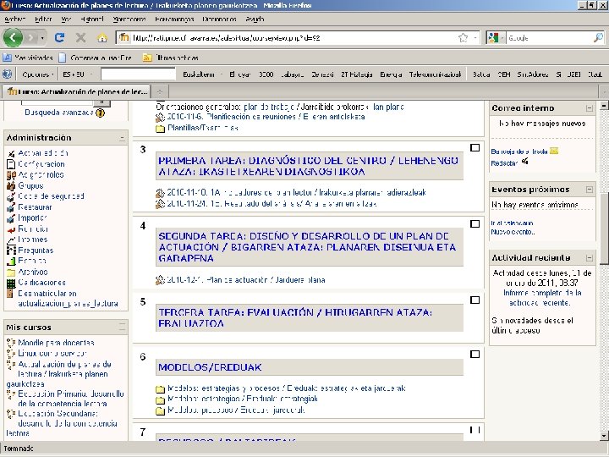The height and width of the screenshot is (457, 609).
Task: Reload the page with the blue refresh icon
Action: [x=59, y=38]
